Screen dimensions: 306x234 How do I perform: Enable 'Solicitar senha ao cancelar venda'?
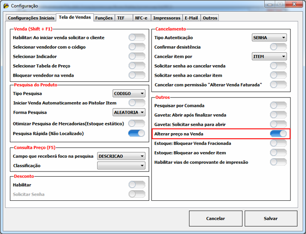tap(278, 66)
